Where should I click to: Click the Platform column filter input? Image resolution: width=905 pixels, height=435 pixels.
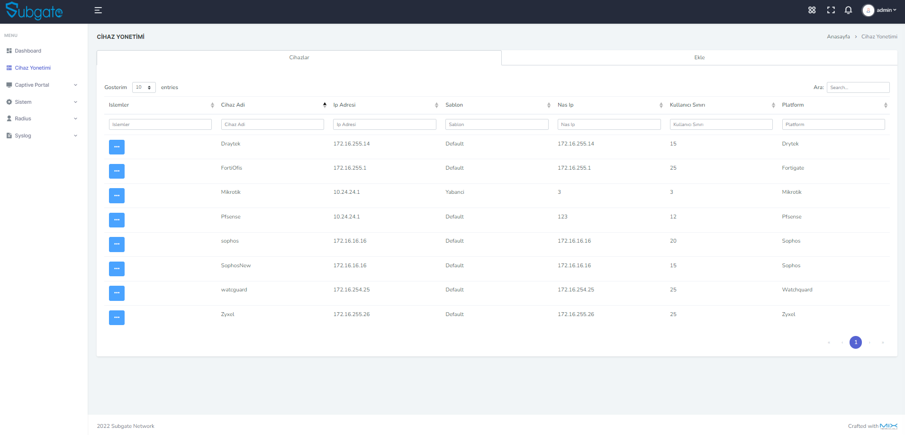coord(833,124)
